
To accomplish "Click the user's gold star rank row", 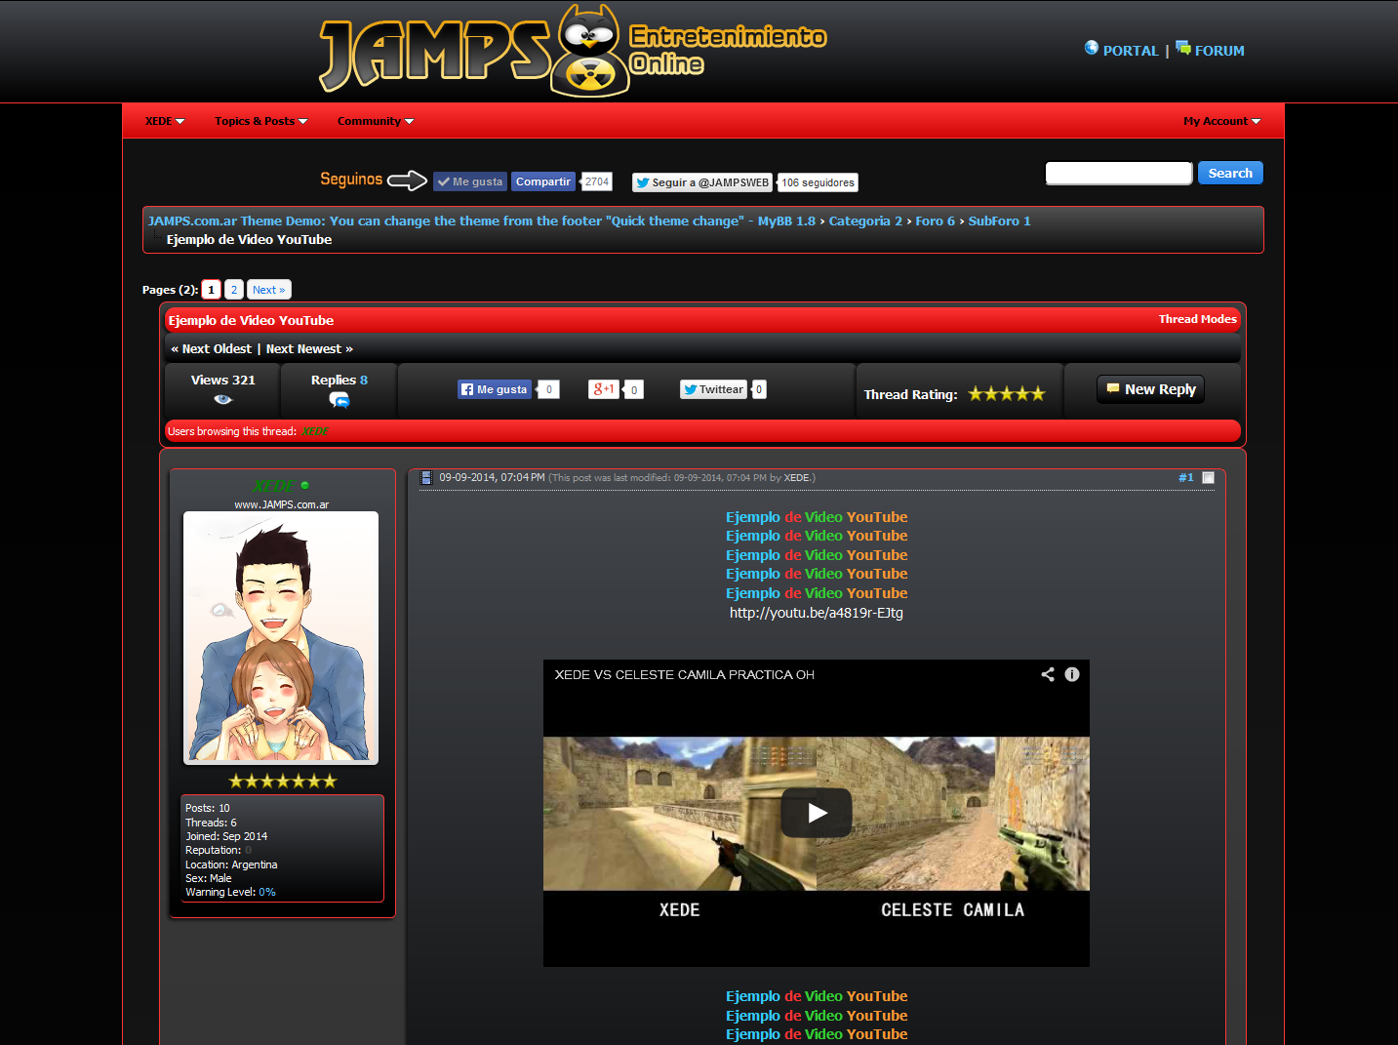I will click(282, 781).
